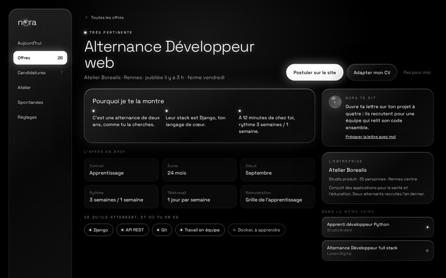Viewport: 446px width, 278px height.
Task: Click Adapter mon CV button
Action: coord(372,72)
